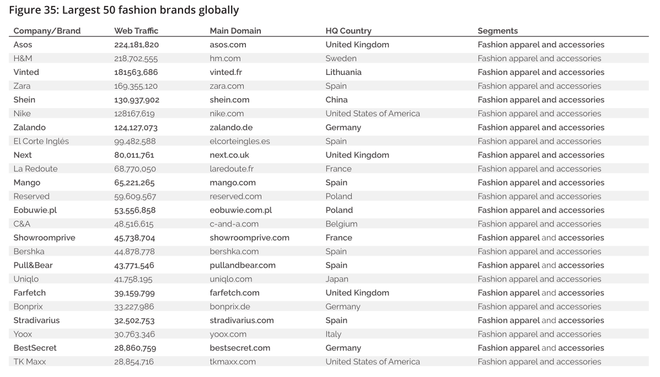Screen dimensions: 660x377
Task: Select the Vinted brand name cell
Action: click(x=26, y=72)
